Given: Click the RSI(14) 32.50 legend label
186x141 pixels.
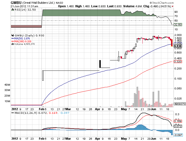Looking at the screenshot, I should tap(25, 10).
